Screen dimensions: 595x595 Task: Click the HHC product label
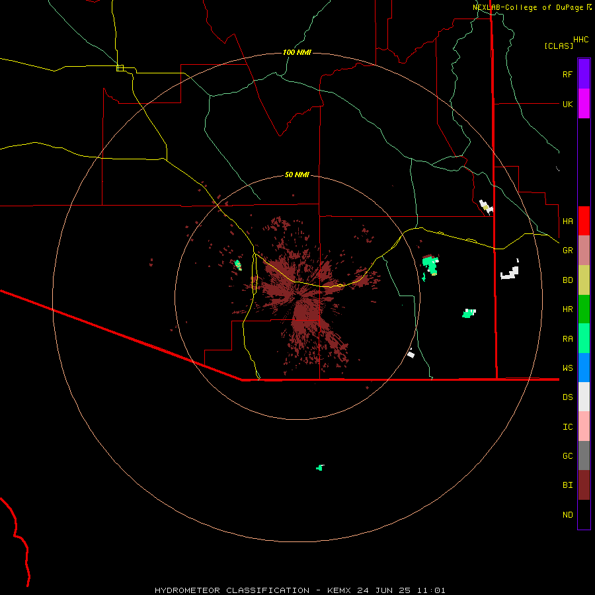581,40
